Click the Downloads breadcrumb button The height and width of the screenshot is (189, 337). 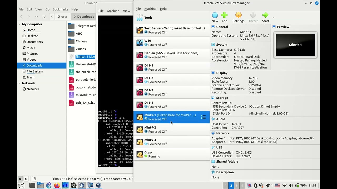point(84,17)
